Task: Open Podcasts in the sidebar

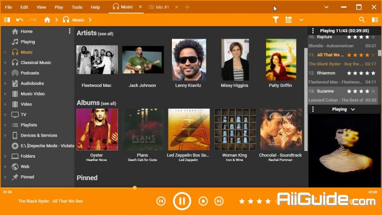Action: (30, 73)
